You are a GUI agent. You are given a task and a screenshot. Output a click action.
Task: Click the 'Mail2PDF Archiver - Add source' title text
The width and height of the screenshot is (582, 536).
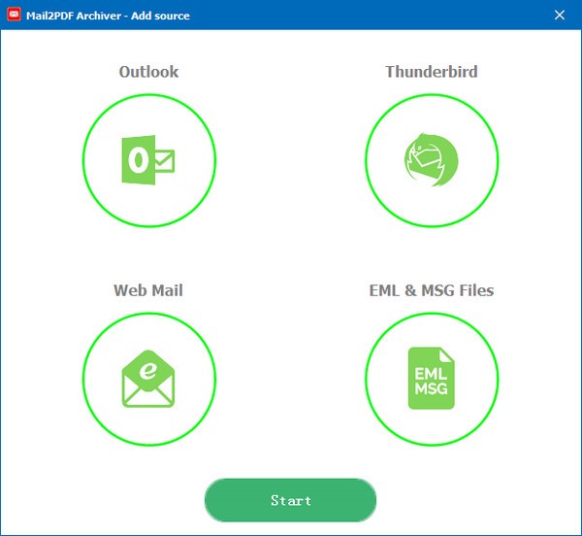coord(110,16)
